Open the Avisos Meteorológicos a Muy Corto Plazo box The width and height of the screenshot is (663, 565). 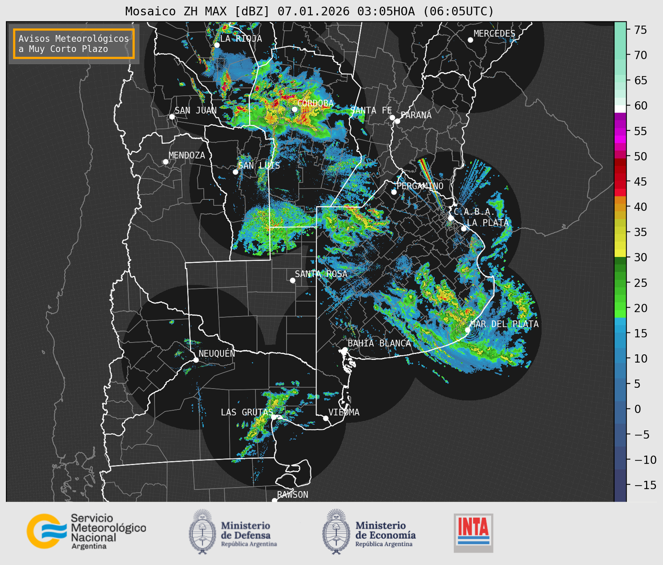(x=74, y=44)
